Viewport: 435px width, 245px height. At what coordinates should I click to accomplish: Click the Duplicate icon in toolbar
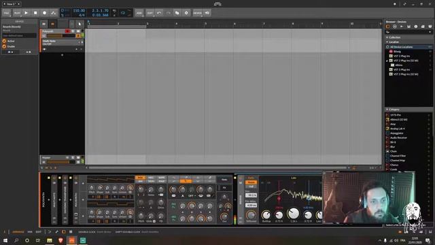click(177, 13)
